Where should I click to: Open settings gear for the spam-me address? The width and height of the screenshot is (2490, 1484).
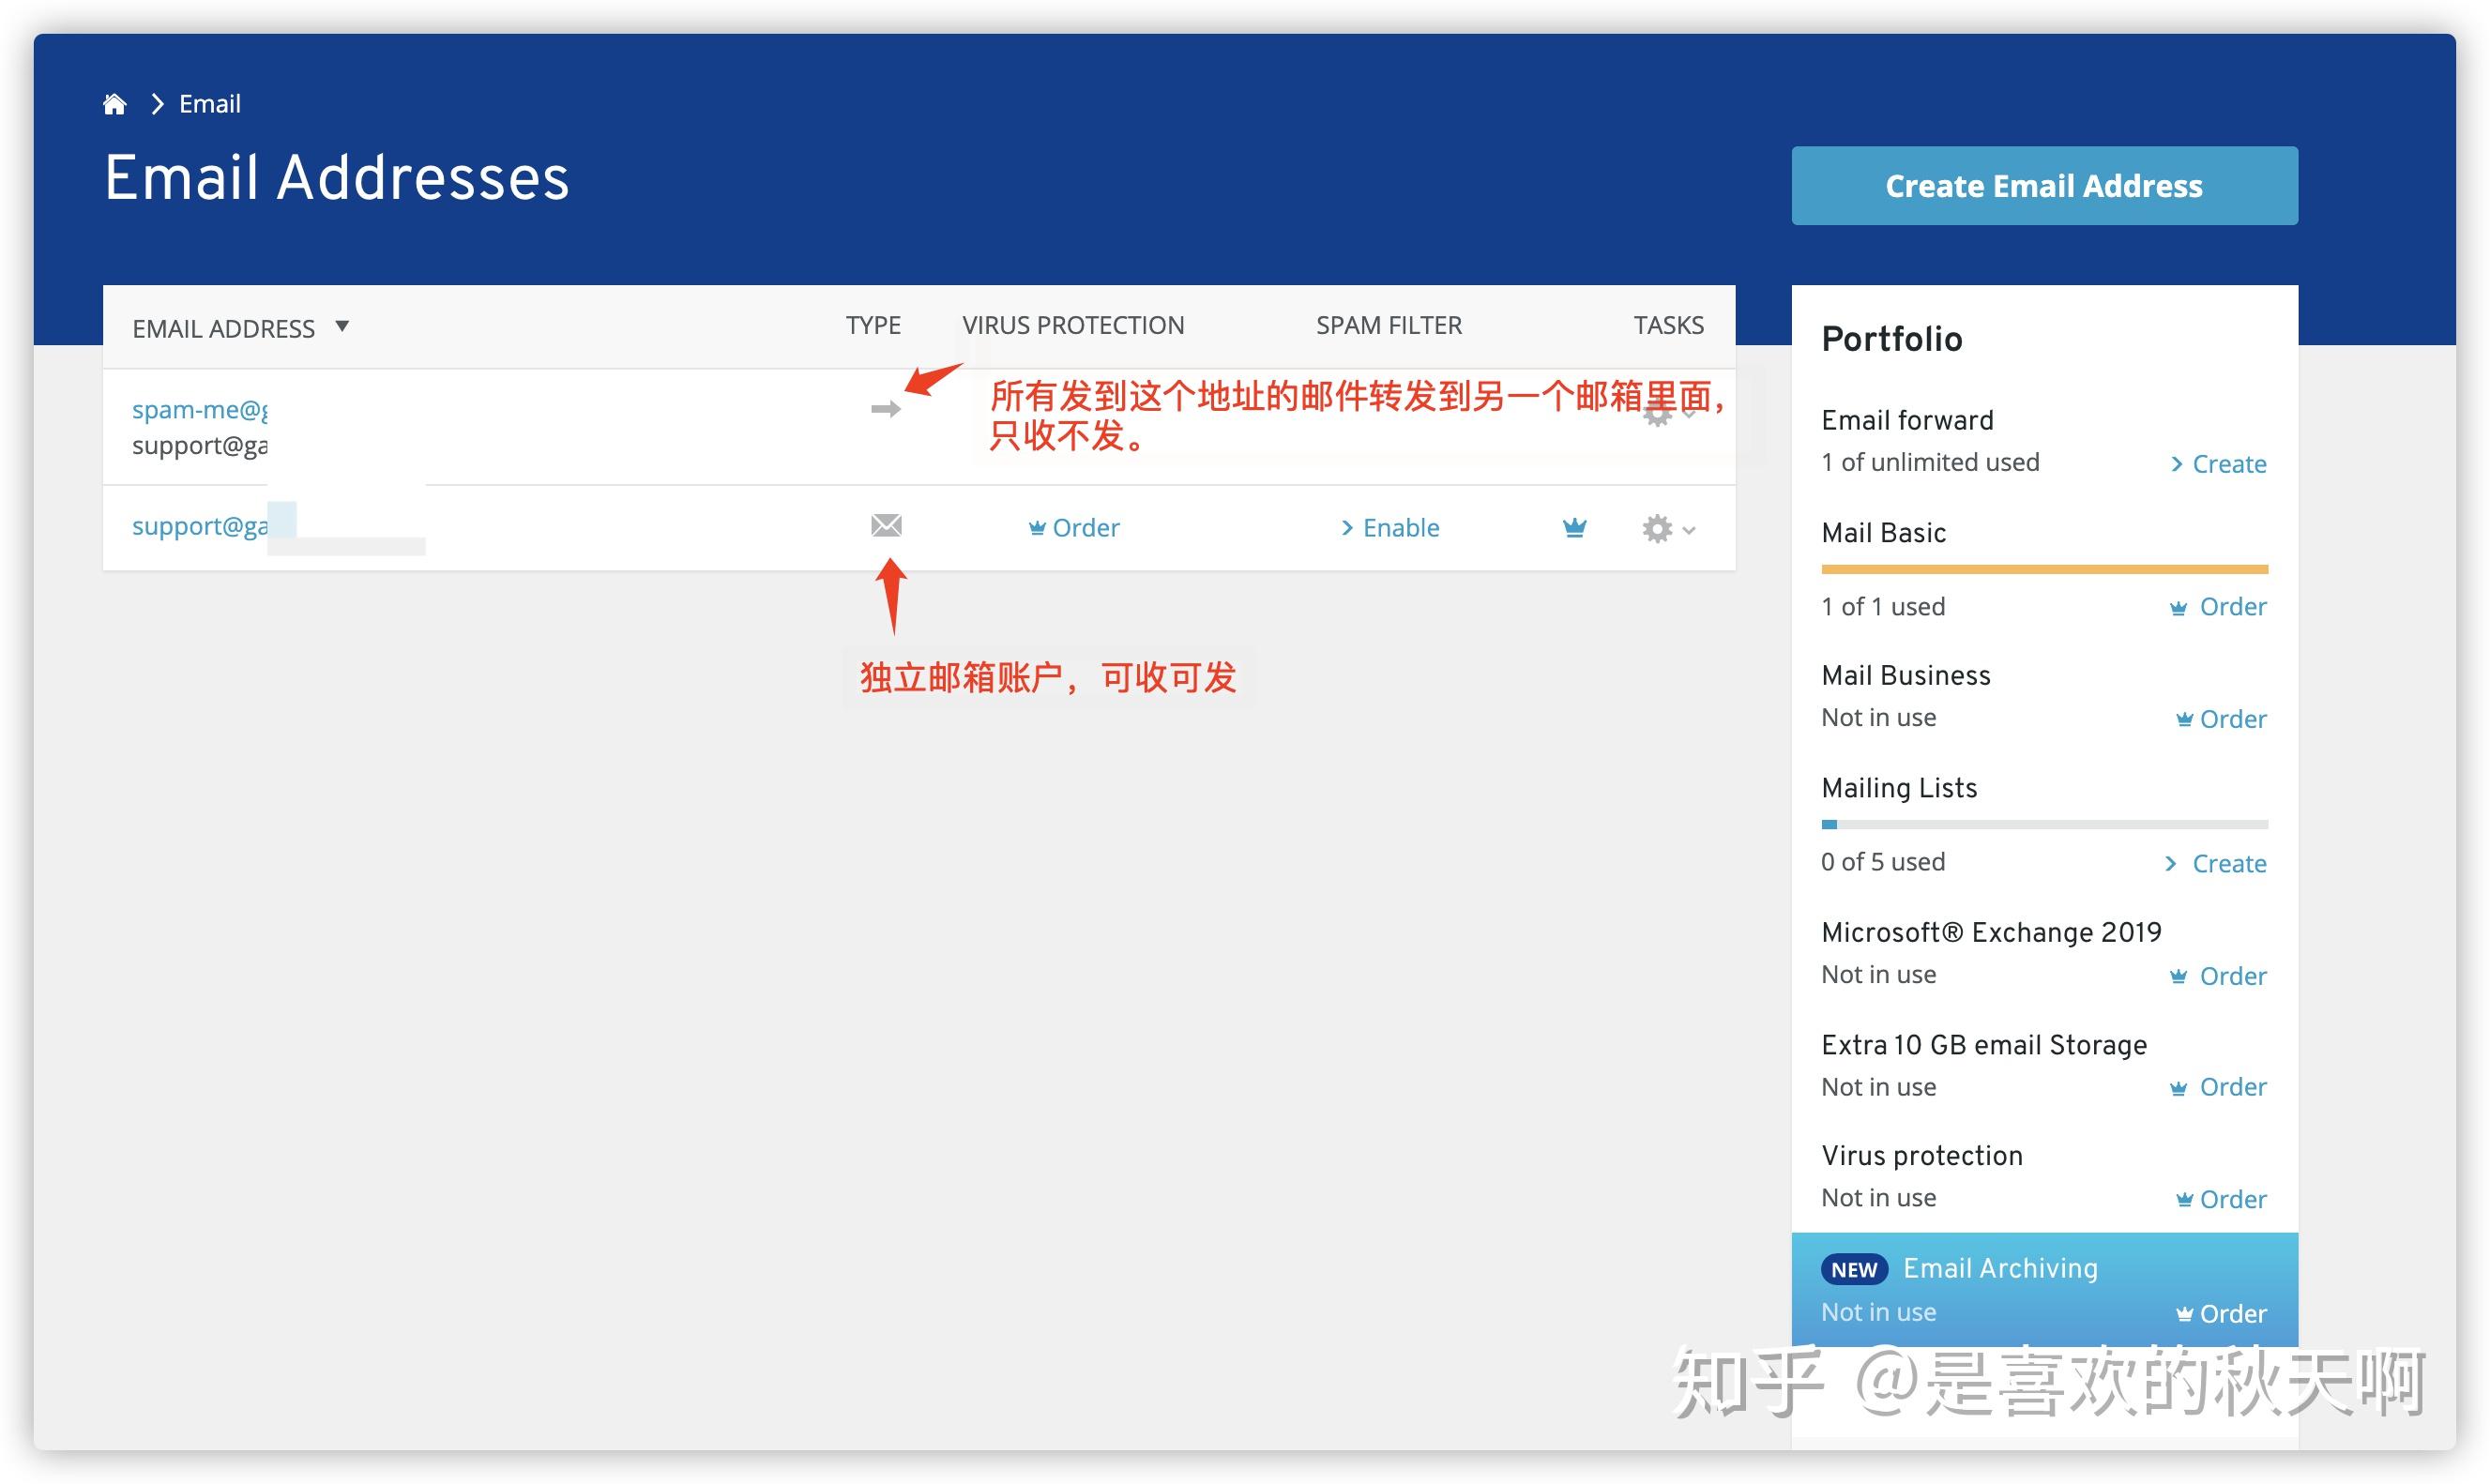(1658, 415)
